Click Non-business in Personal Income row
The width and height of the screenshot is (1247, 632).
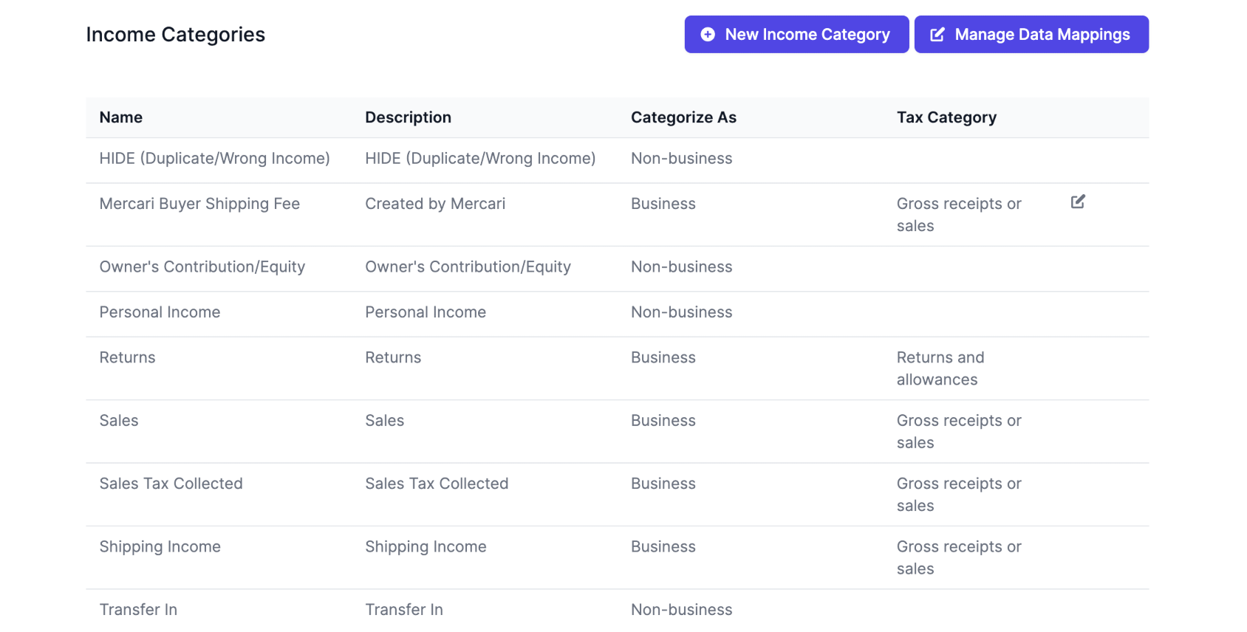click(x=682, y=312)
